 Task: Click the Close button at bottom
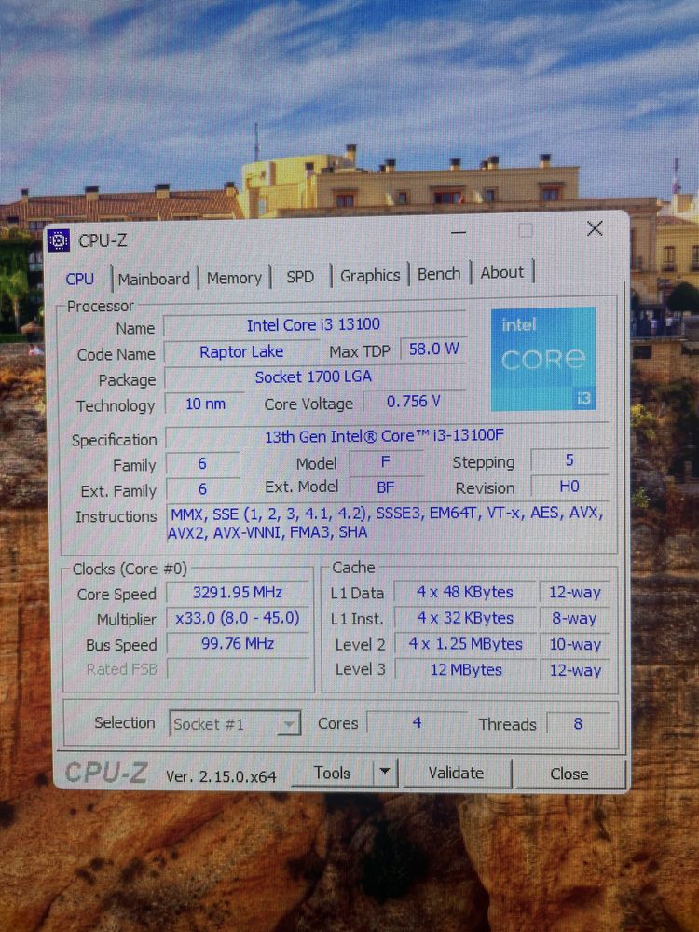coord(569,774)
